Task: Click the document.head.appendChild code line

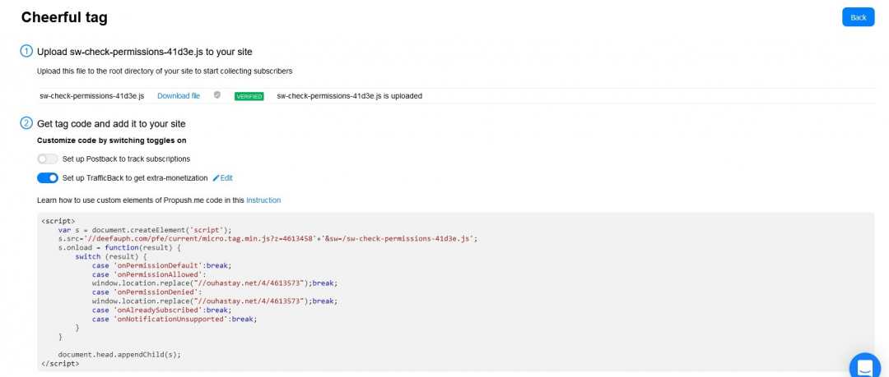Action: tap(119, 354)
